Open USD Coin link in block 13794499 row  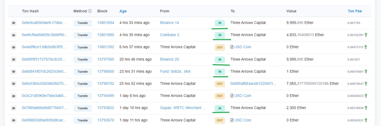click(243, 96)
